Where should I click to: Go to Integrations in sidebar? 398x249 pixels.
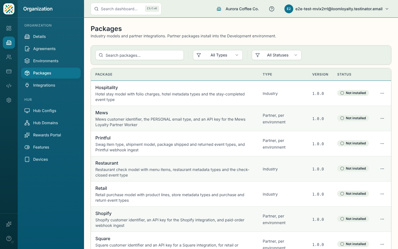coord(51,85)
